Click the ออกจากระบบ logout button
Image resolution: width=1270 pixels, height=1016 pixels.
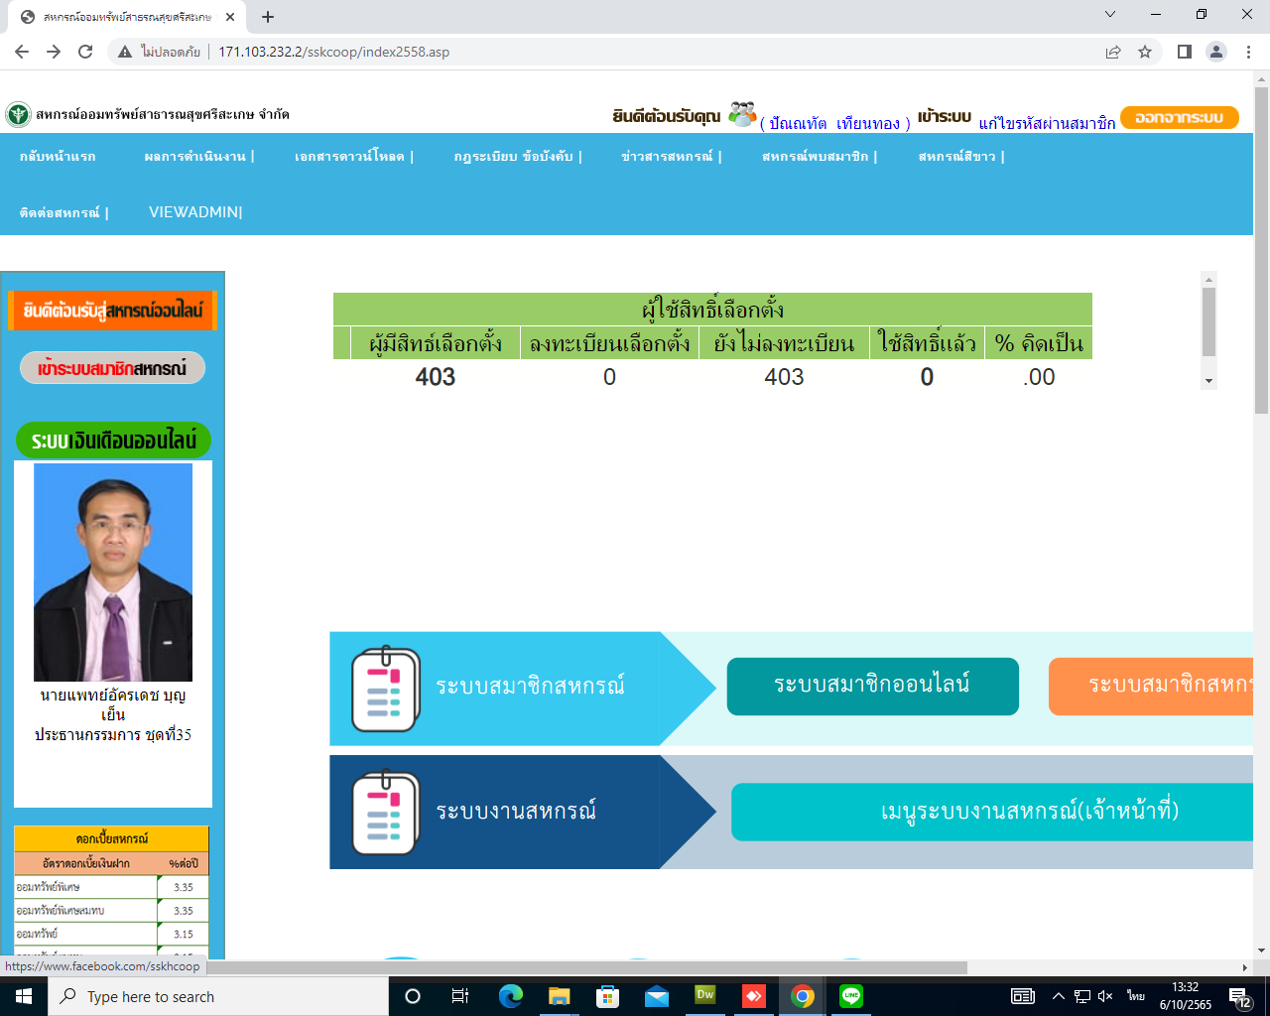[x=1179, y=117]
